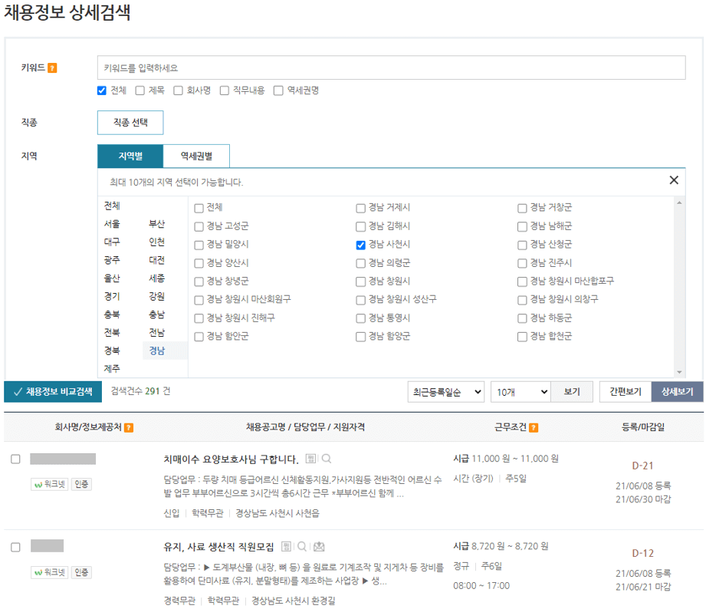Open the 최근등록일순 sort dropdown

(x=445, y=392)
